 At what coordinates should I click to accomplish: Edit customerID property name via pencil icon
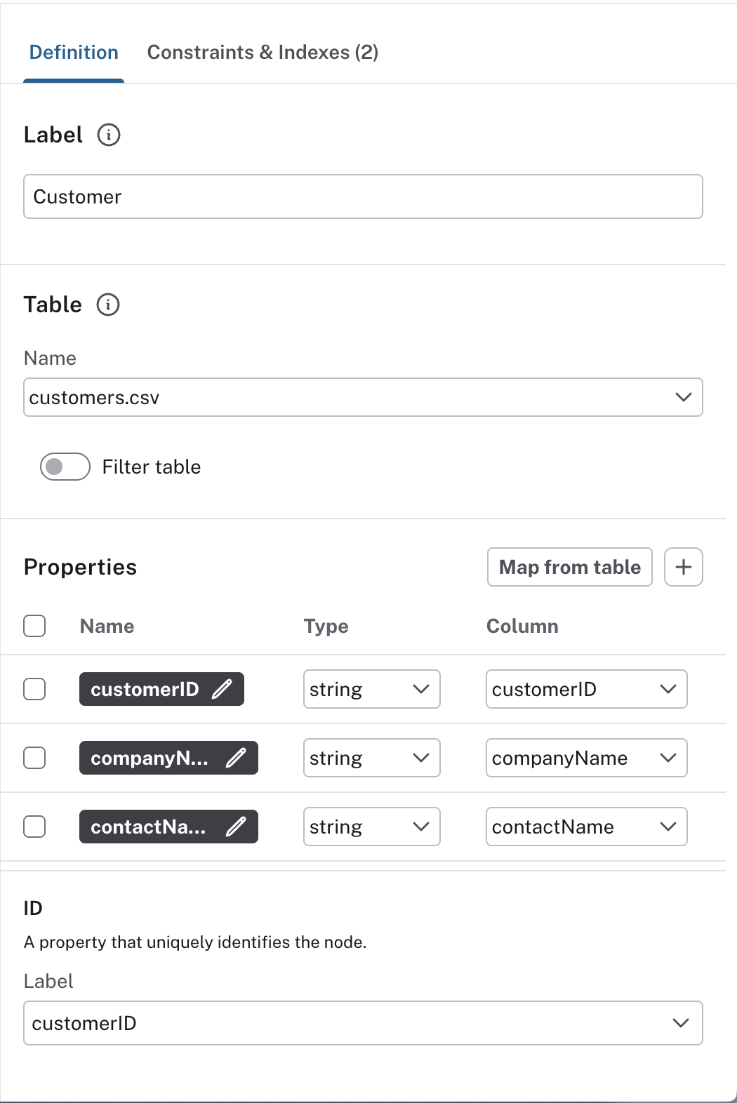[222, 689]
